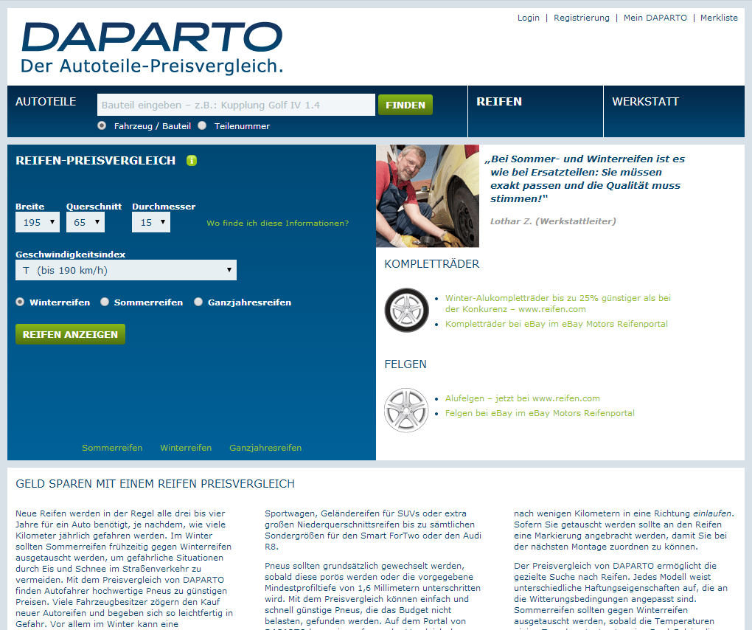Click the Login link
The height and width of the screenshot is (630, 752).
tap(528, 18)
